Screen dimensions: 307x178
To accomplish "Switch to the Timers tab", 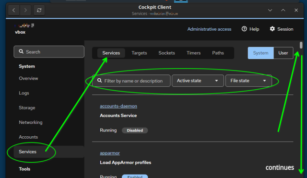I will coord(193,53).
